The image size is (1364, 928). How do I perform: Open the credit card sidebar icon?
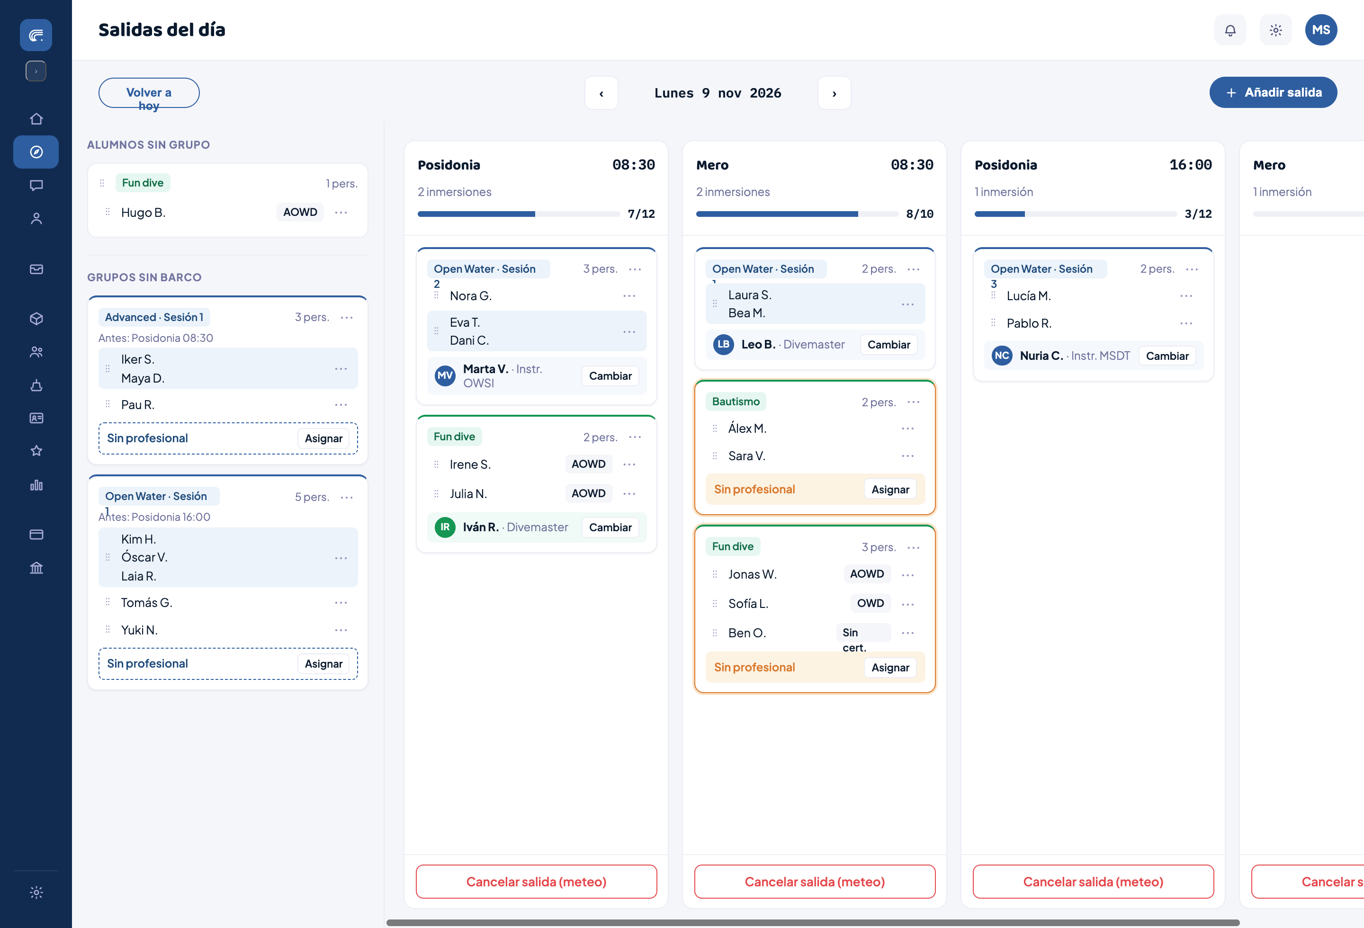[36, 535]
